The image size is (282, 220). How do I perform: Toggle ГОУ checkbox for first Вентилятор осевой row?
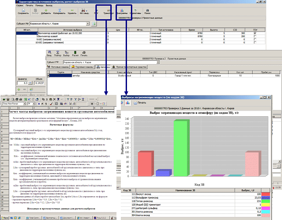[255, 33]
